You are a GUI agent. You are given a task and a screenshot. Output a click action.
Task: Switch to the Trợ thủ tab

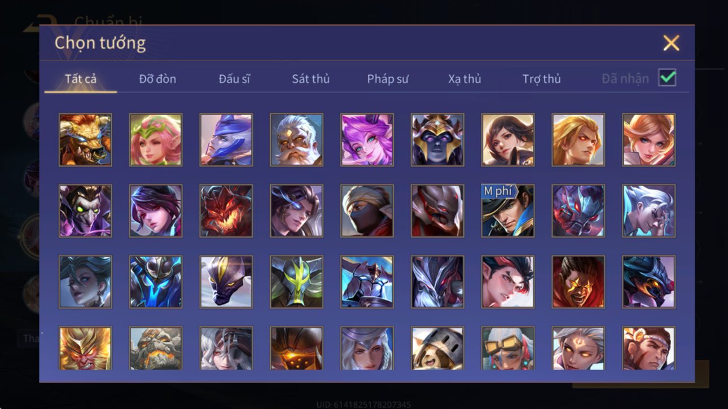541,79
